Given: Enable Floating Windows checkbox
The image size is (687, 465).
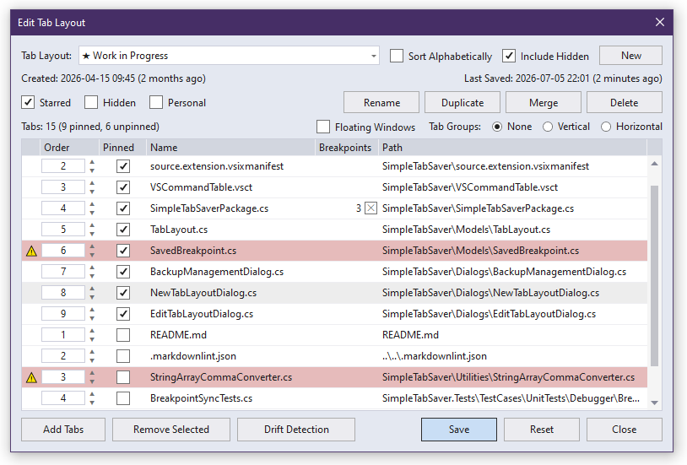Looking at the screenshot, I should tap(323, 127).
